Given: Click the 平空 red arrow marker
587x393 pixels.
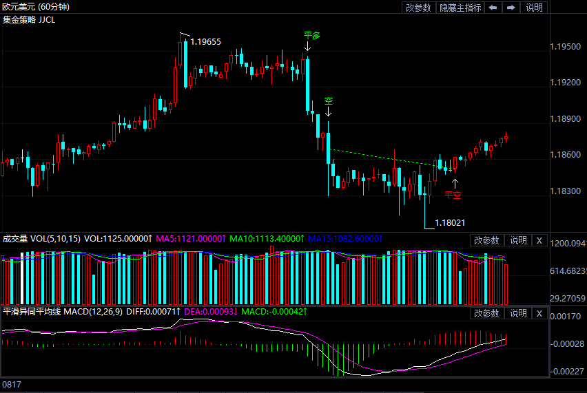Looking at the screenshot, I should tap(454, 183).
